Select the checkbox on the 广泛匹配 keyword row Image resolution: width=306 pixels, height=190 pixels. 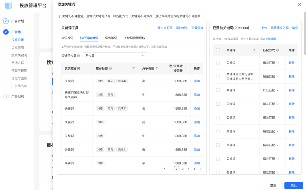[218, 90]
